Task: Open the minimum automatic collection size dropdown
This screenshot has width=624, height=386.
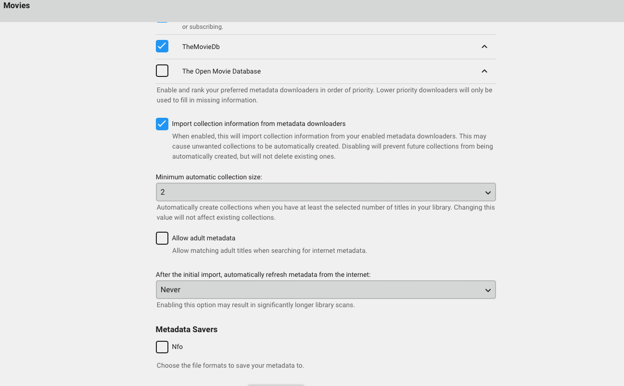Action: pos(325,192)
